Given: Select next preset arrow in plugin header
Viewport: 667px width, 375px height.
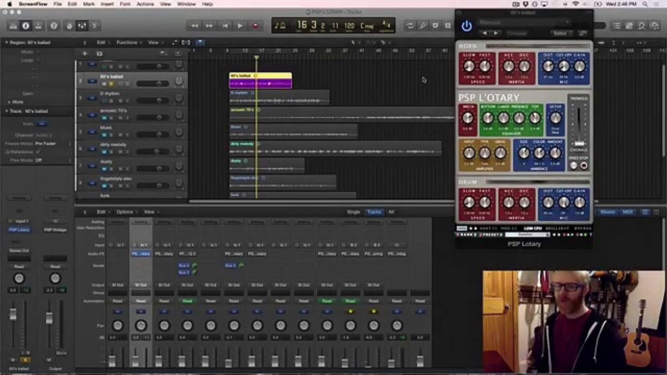Looking at the screenshot, I should (496, 33).
